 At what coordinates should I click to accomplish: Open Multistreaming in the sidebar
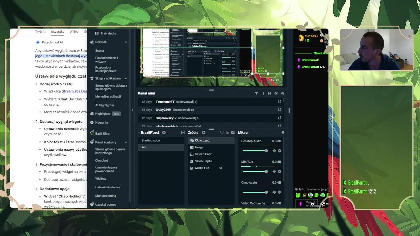pos(106,196)
